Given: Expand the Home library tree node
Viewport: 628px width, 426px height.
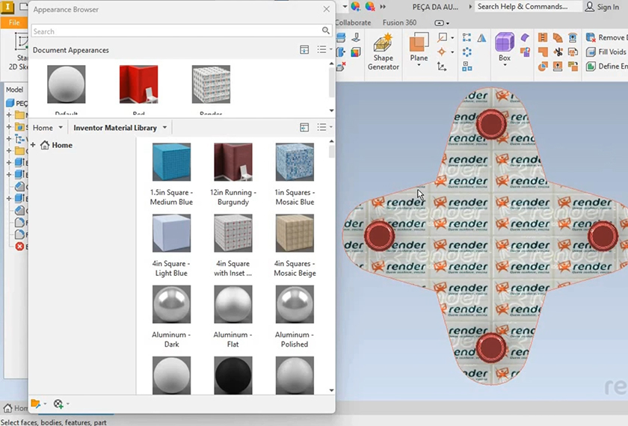Looking at the screenshot, I should pos(34,145).
